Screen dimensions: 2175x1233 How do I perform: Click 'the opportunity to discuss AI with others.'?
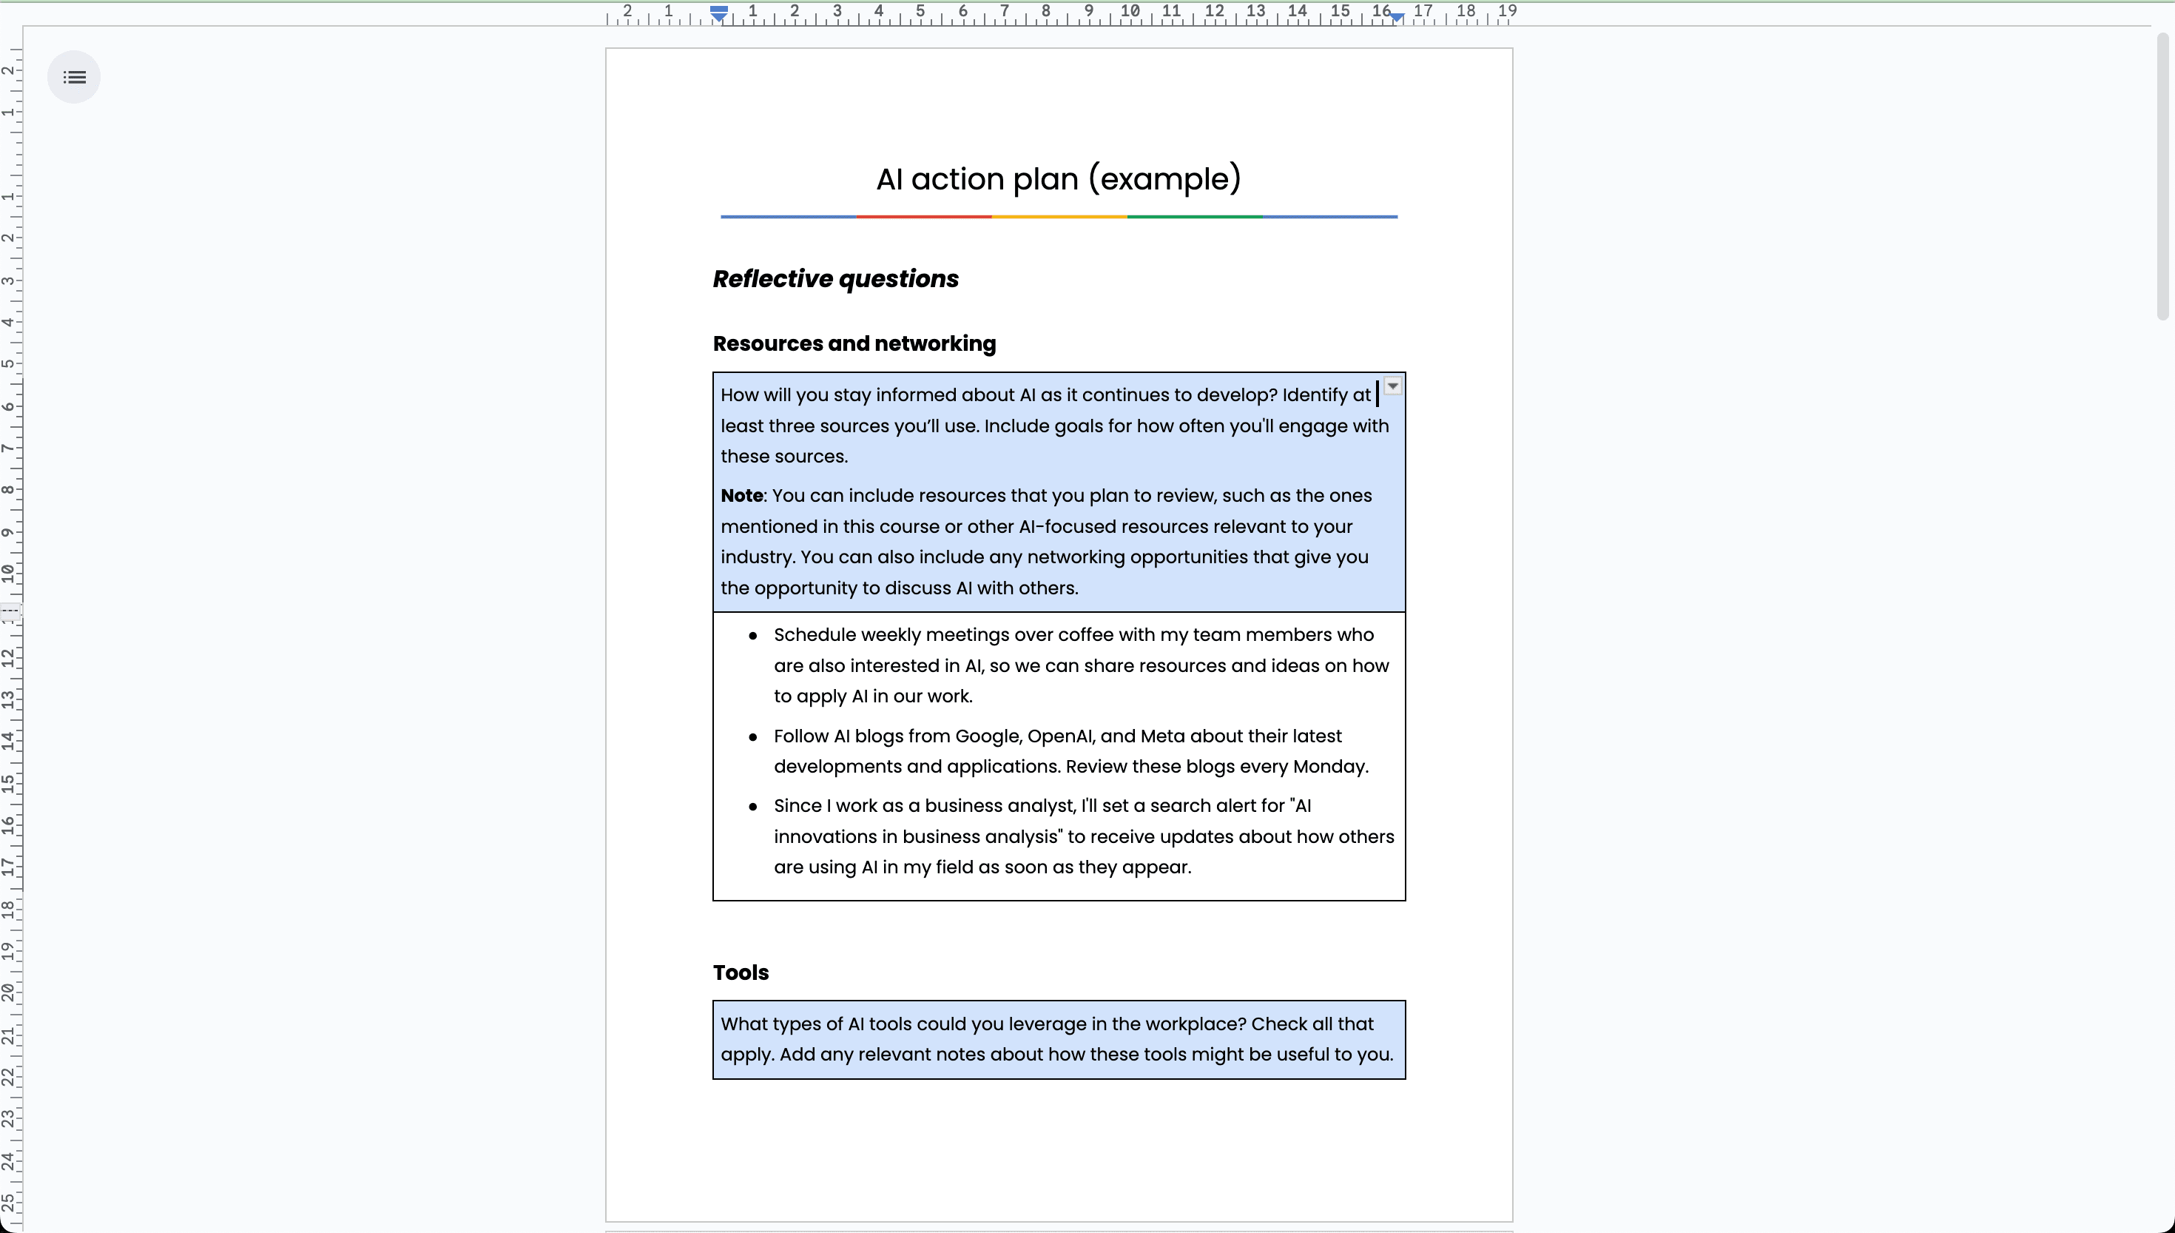(899, 588)
